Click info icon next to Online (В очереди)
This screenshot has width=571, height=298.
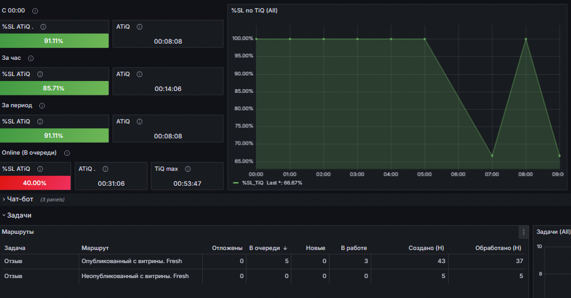tap(67, 153)
